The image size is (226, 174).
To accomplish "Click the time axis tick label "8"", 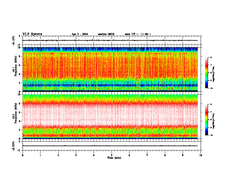I will point(165,155).
